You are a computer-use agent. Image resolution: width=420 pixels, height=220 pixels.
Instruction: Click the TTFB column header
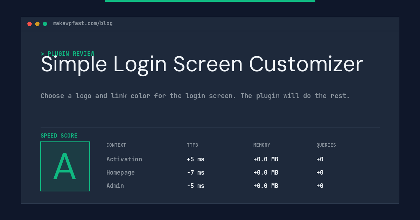[192, 145]
